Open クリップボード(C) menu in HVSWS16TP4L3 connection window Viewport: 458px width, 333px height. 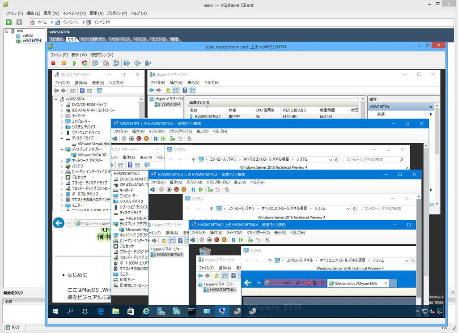tap(218, 182)
